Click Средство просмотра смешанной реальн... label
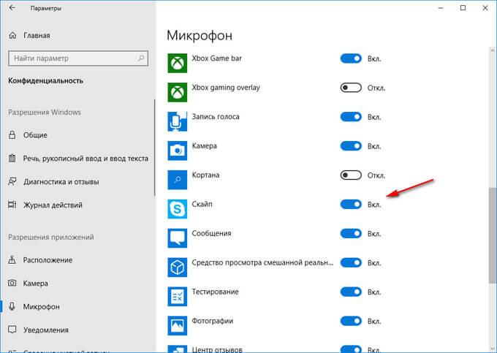This screenshot has width=497, height=353. pos(263,262)
